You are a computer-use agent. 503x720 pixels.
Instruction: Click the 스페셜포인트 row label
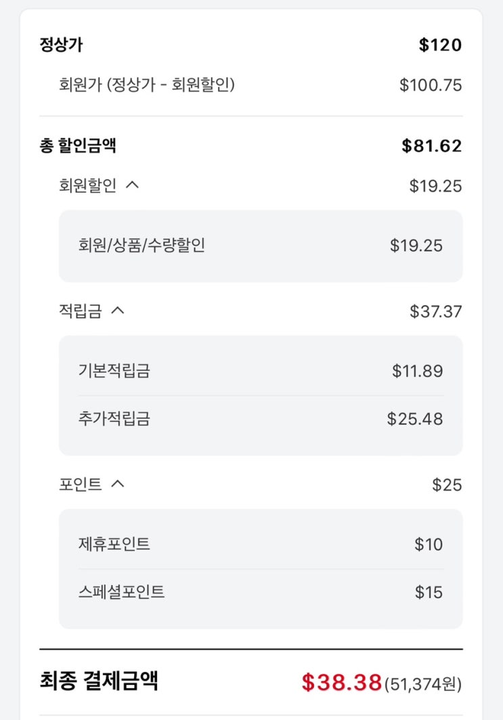(122, 592)
